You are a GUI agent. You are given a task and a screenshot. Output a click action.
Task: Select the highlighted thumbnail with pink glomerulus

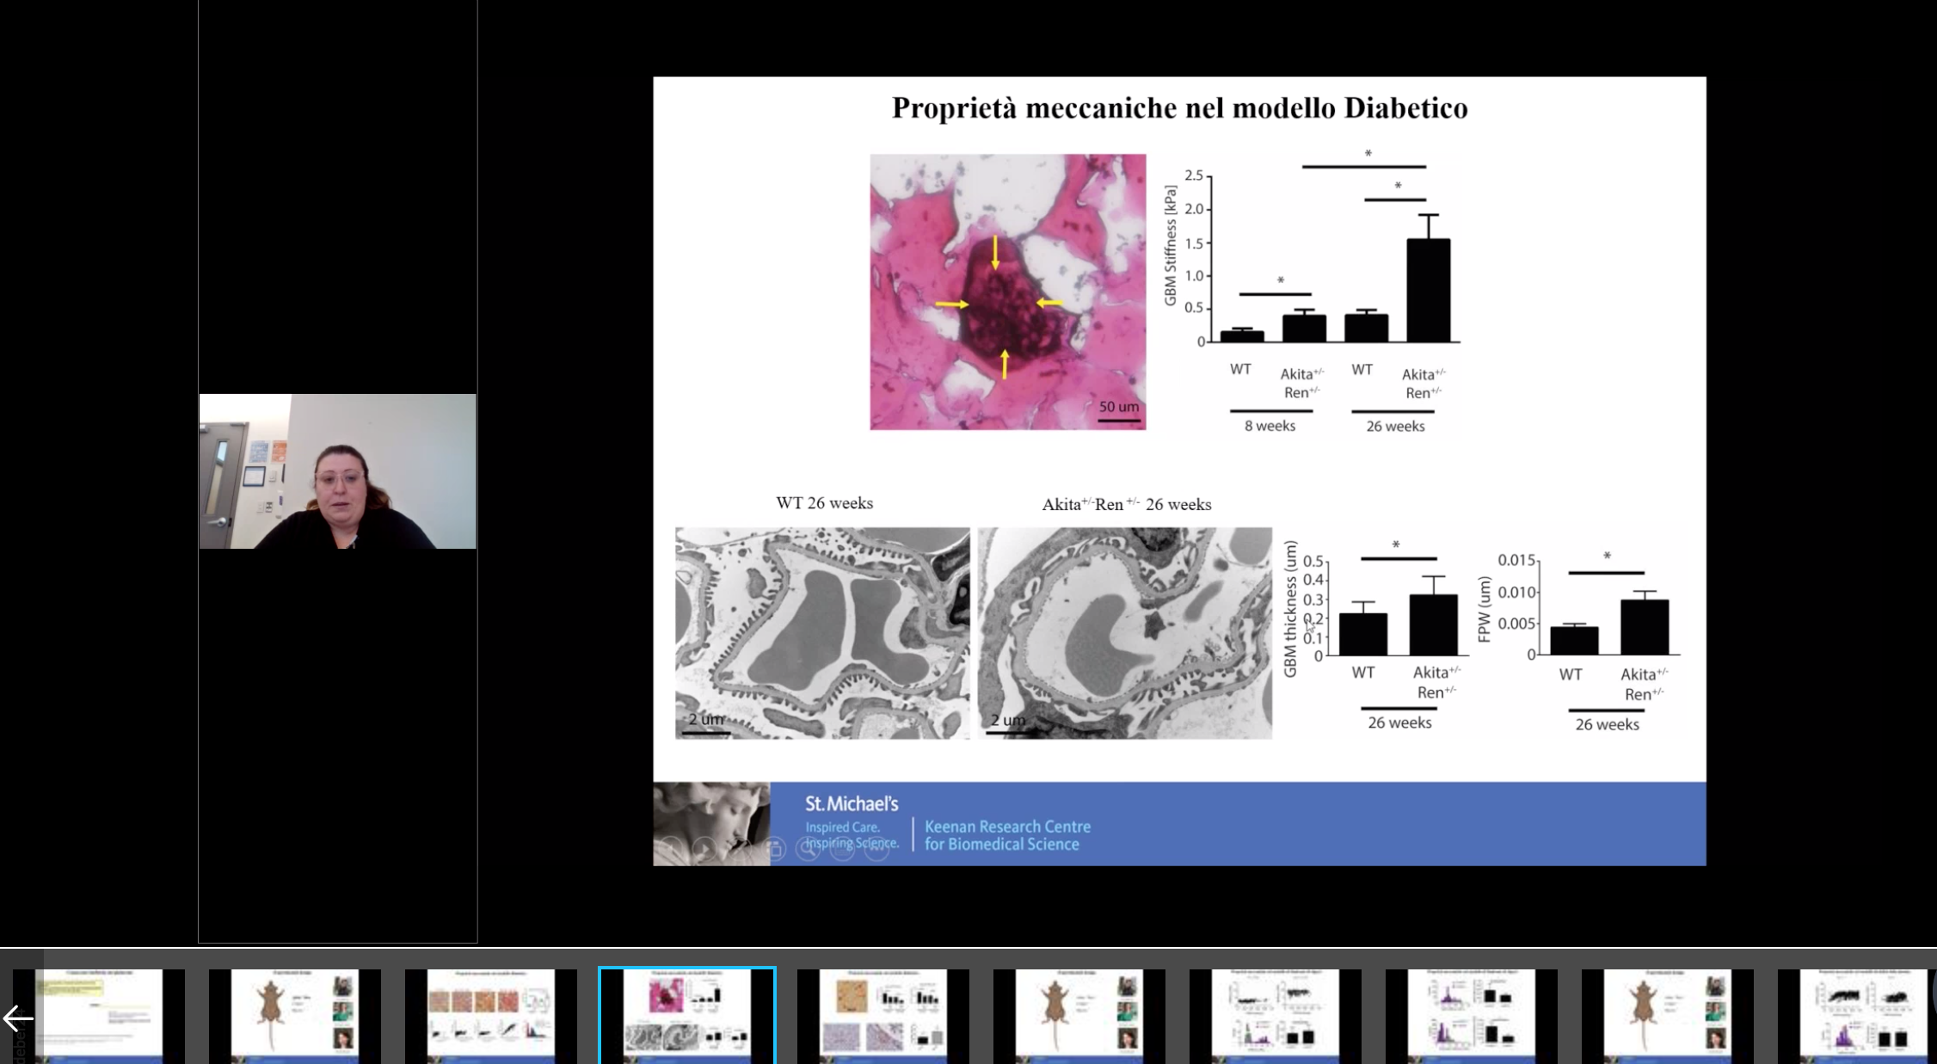click(687, 1015)
